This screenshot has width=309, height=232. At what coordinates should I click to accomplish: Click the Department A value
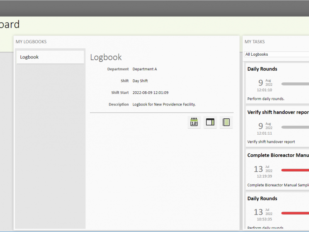click(x=144, y=69)
